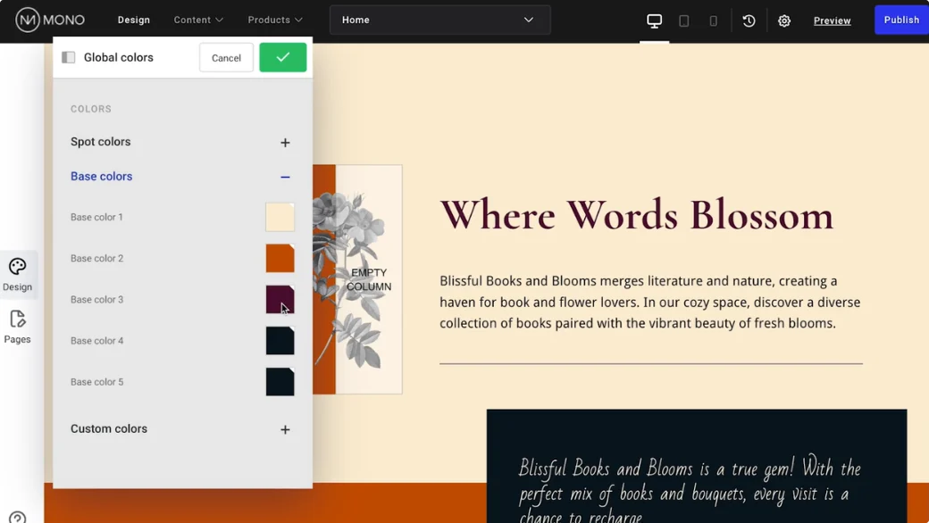Image resolution: width=929 pixels, height=523 pixels.
Task: Expand the Custom colors section
Action: point(285,429)
